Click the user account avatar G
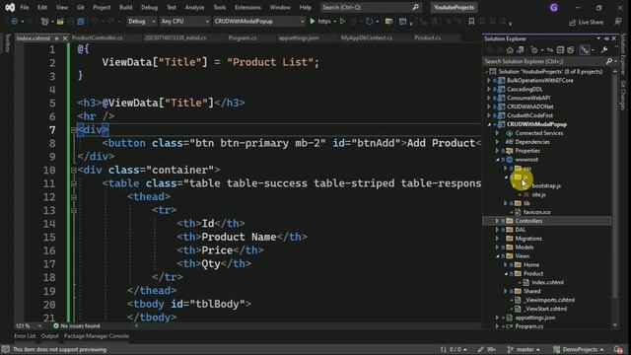Screen dimensions: 631x355 (554, 7)
